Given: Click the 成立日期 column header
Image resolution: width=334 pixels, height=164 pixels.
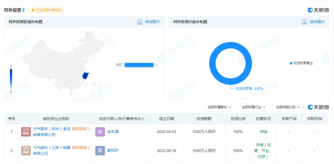Looking at the screenshot, I should pos(167,119).
